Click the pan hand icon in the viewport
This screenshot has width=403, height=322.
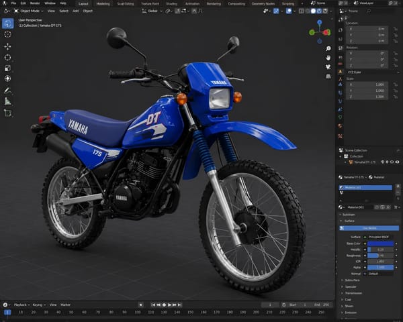328,58
